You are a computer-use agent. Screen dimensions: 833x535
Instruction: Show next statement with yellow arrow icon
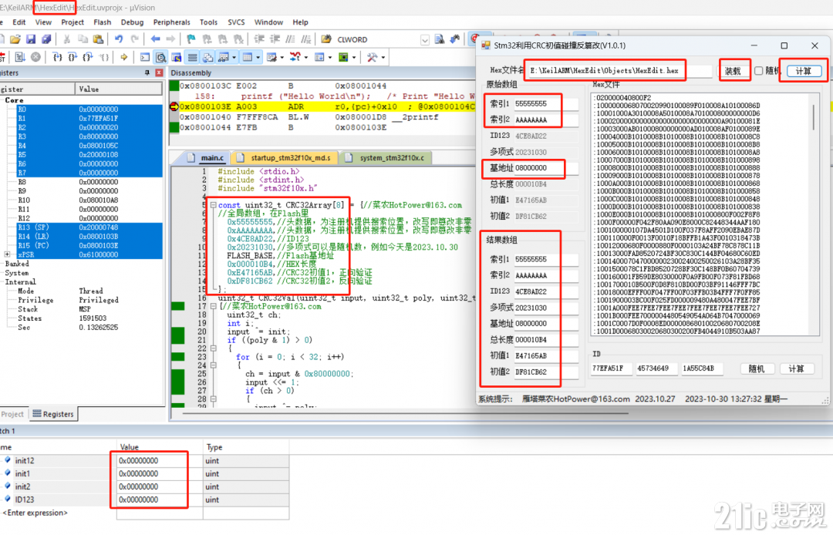[x=123, y=57]
